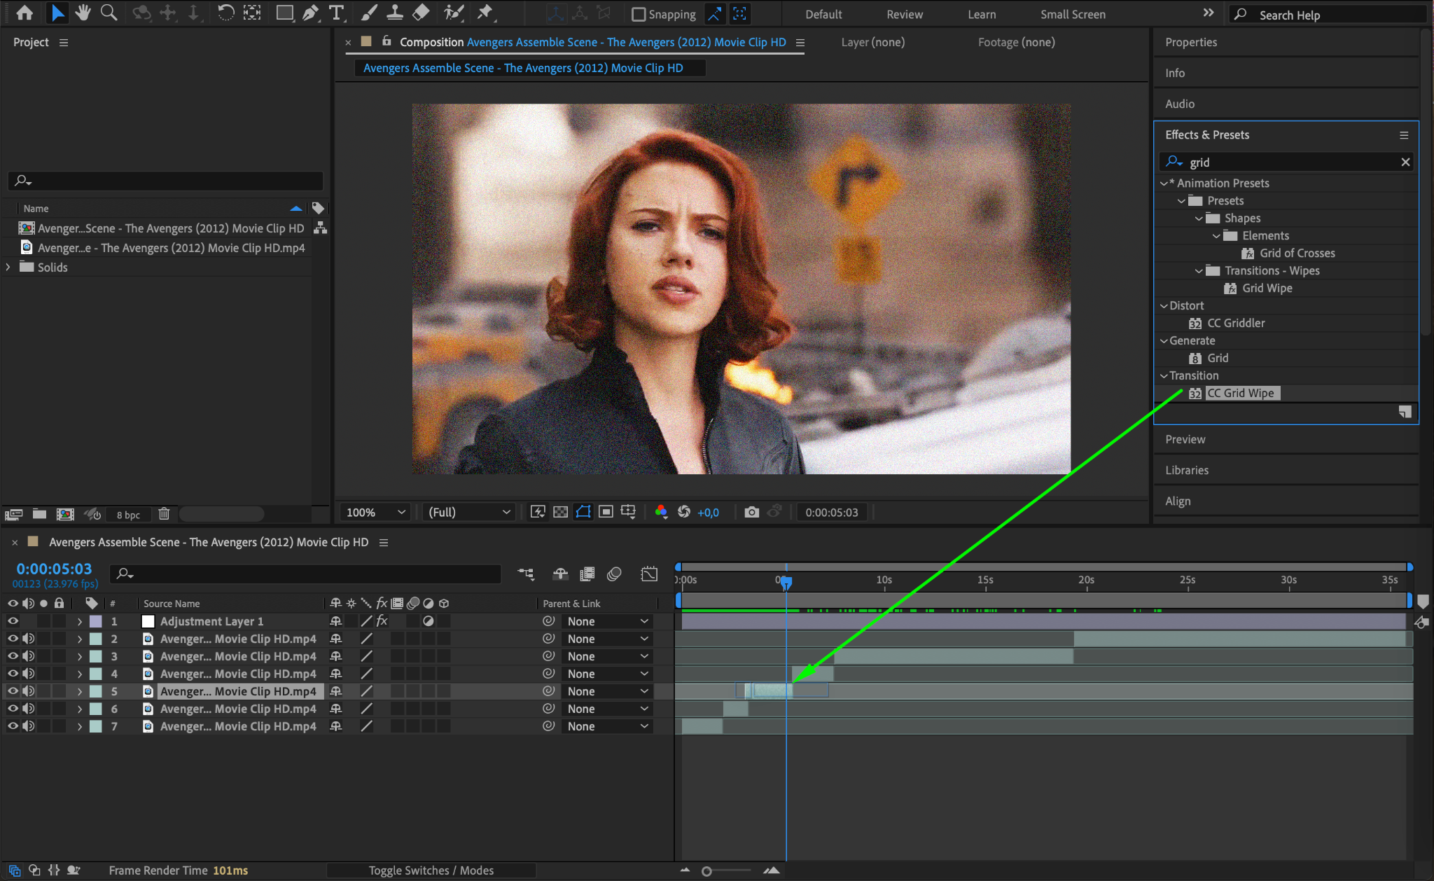Select the Horizontal Type tool
The width and height of the screenshot is (1434, 881).
tap(336, 13)
